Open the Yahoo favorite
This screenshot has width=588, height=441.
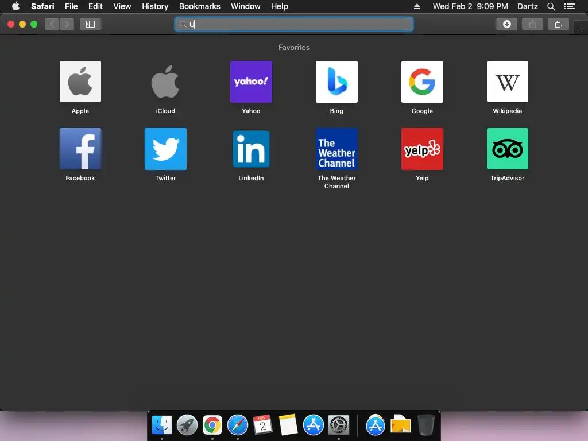[x=251, y=82]
